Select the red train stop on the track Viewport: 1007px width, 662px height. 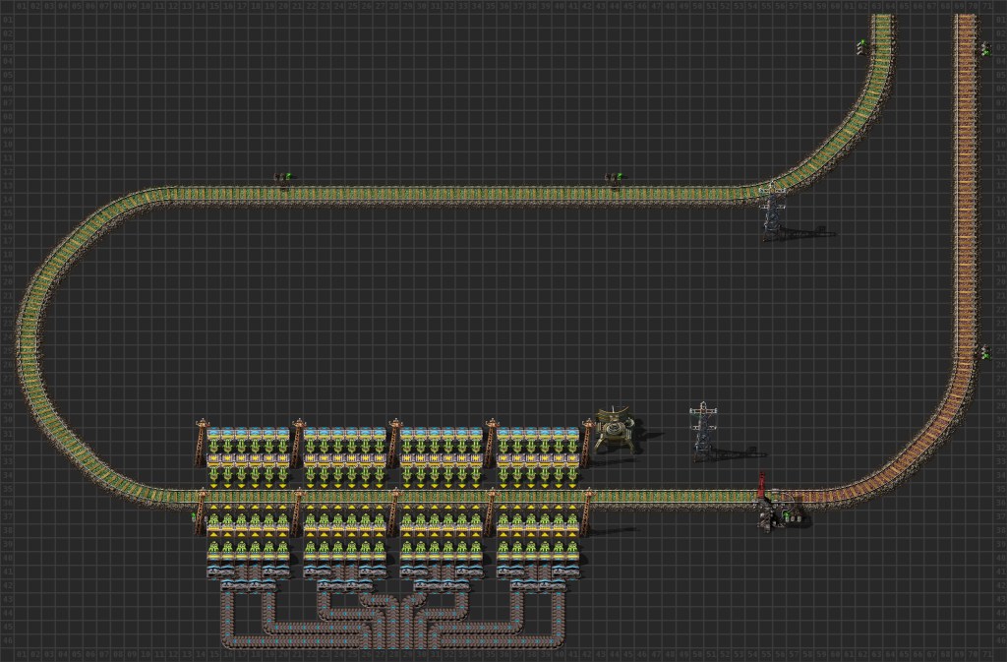click(x=765, y=504)
